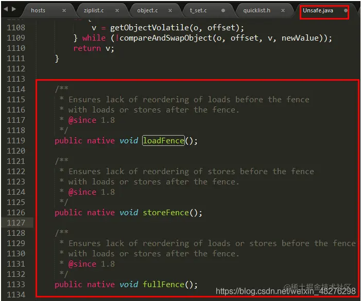Click line number 1128 in gutter

(x=15, y=233)
